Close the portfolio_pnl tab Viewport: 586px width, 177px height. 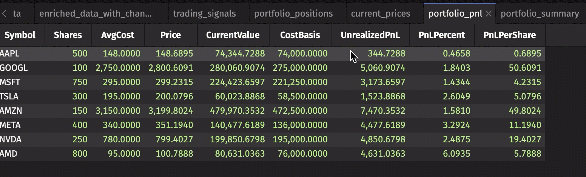[488, 14]
